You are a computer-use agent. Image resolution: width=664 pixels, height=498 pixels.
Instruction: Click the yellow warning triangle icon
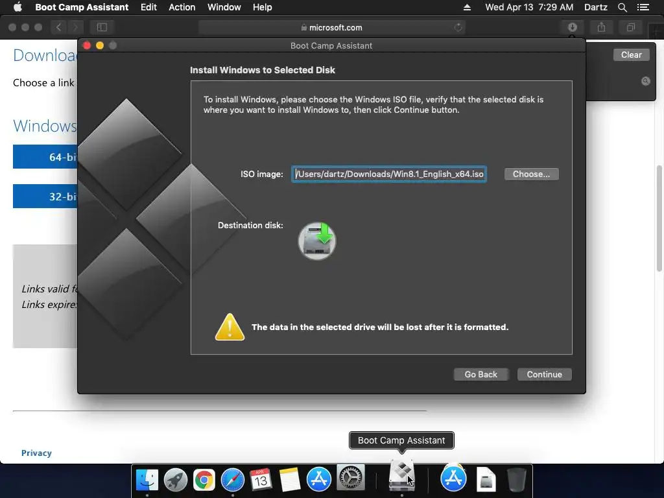230,327
